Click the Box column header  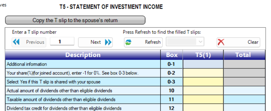[x=172, y=55]
